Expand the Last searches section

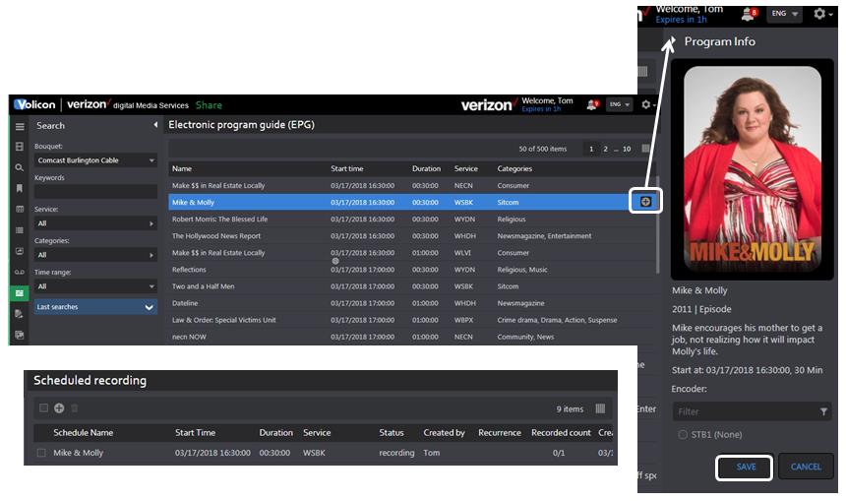pyautogui.click(x=95, y=307)
